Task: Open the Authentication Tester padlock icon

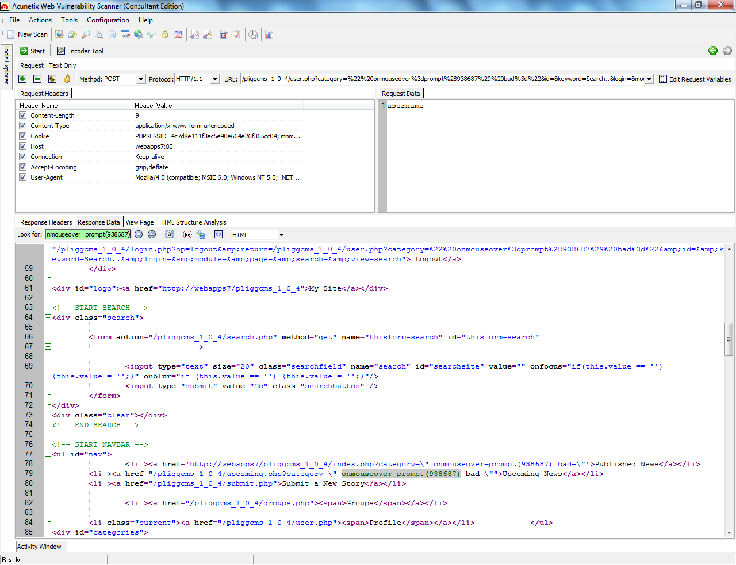Action: [165, 34]
